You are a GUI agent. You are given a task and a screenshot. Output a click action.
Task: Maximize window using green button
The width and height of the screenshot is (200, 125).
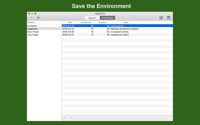click(x=35, y=13)
